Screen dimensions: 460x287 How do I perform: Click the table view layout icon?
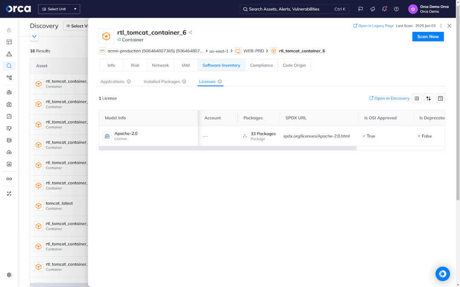click(440, 98)
